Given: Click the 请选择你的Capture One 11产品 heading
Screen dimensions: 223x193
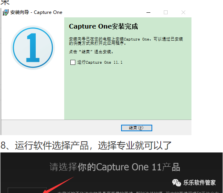Looking at the screenshot, I should coord(115,167).
